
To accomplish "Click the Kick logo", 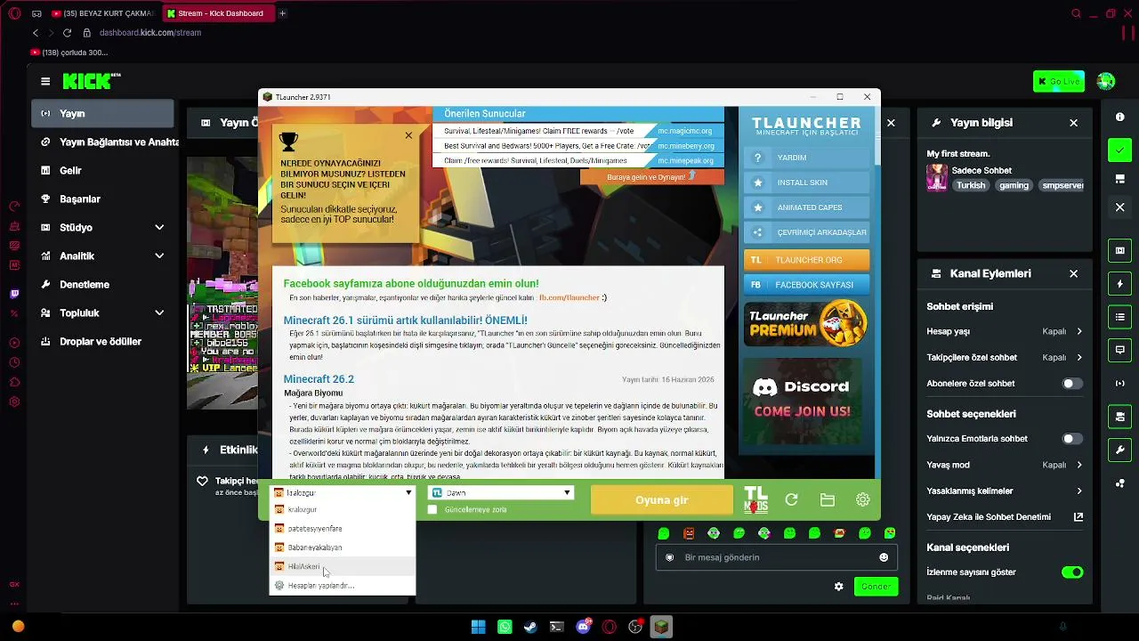I will [92, 81].
